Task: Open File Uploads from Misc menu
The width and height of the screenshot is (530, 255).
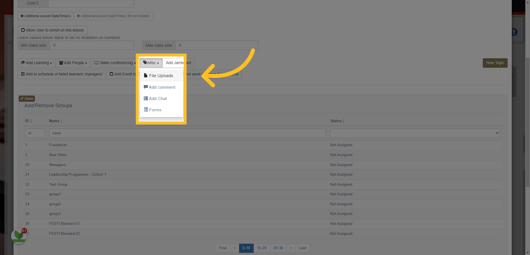Action: click(161, 76)
